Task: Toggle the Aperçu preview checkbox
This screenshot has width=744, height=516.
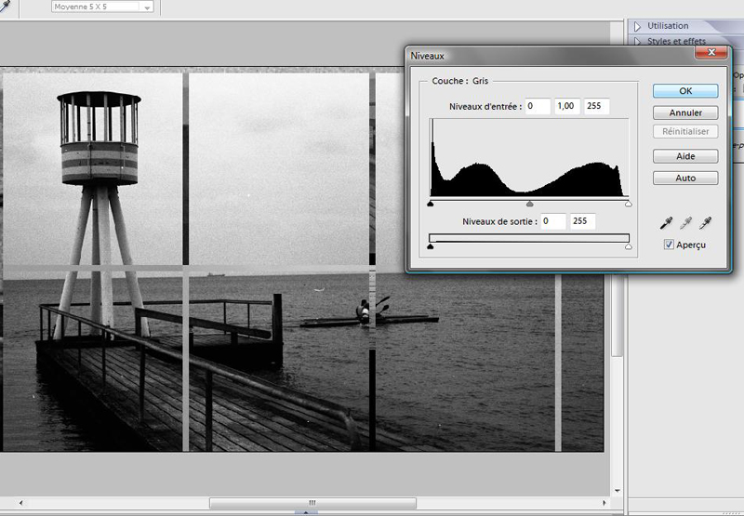Action: click(x=669, y=245)
